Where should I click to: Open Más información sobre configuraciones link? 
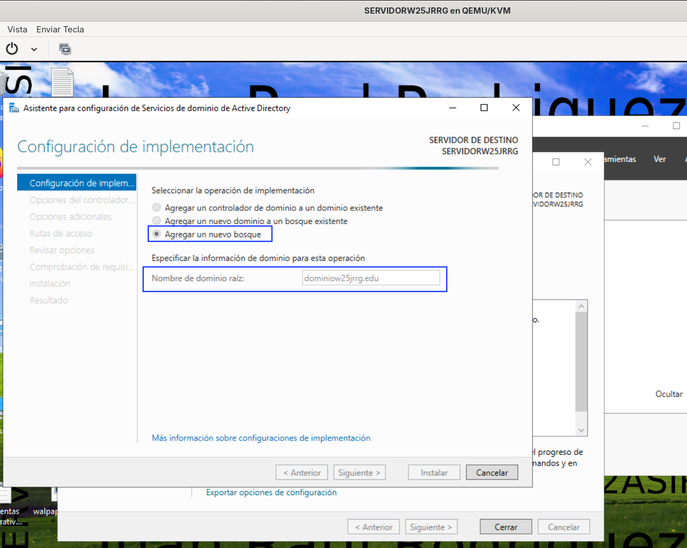click(261, 438)
